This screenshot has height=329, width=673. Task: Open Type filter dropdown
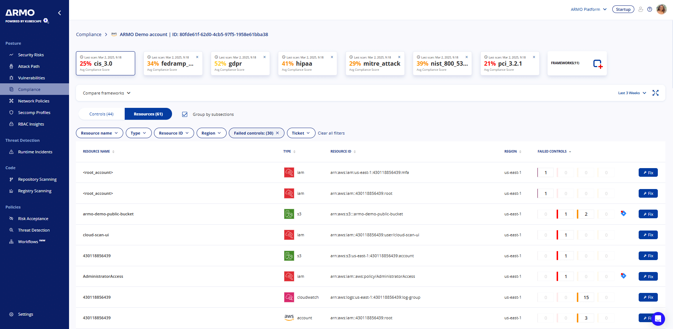point(138,133)
